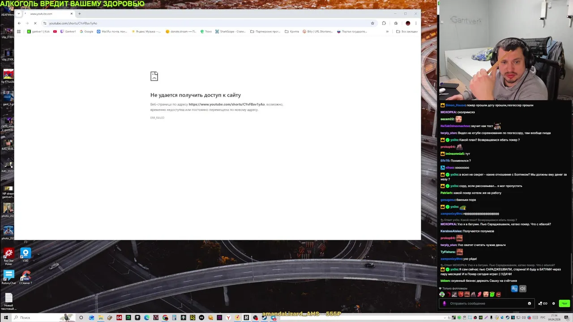Screen dimensions: 573x322
Task: Open the Chrome three-dot menu
Action: 416,23
